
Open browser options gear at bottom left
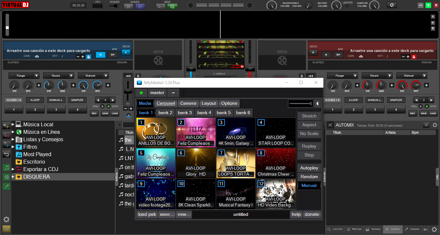tap(6, 219)
